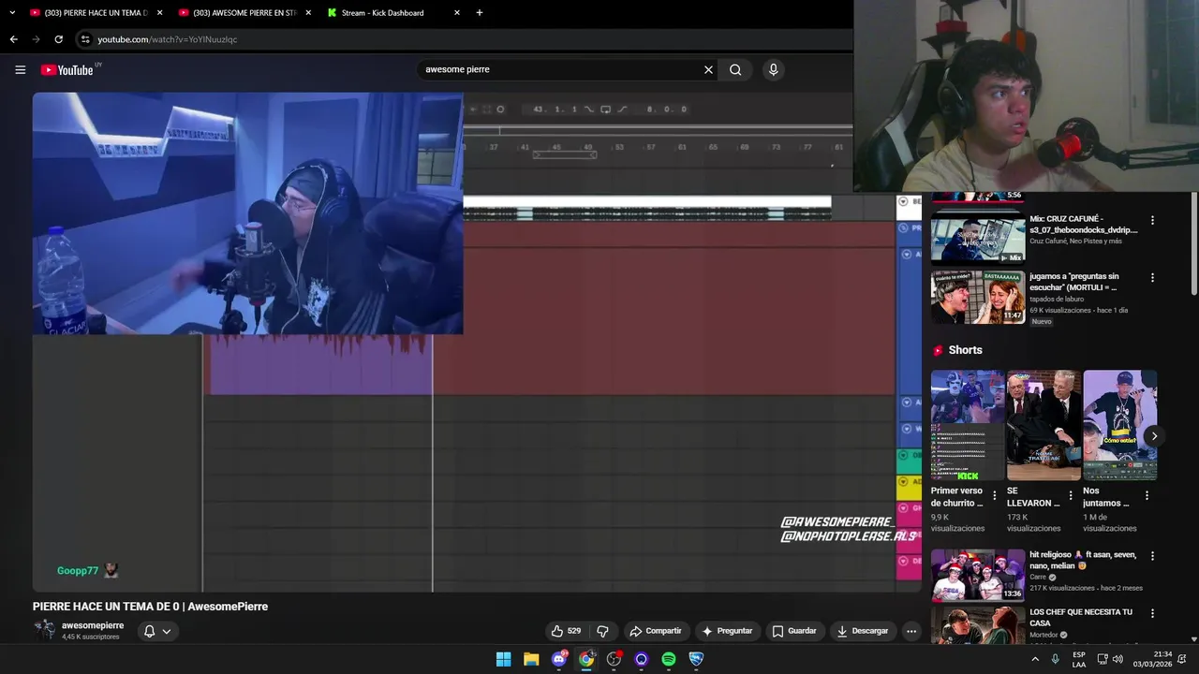Open 'hit religioso' video thumbnail
This screenshot has height=674, width=1199.
(978, 574)
